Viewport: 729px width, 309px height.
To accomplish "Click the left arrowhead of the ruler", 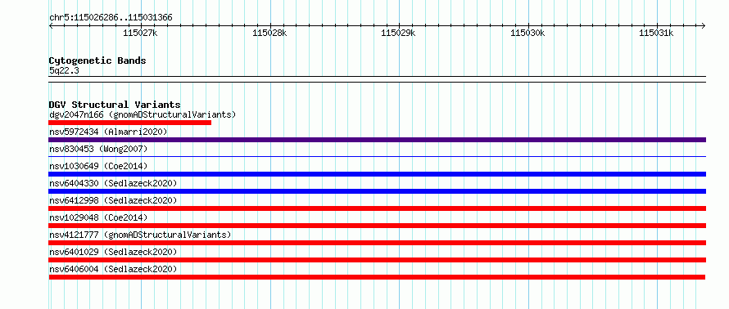I will (x=51, y=25).
